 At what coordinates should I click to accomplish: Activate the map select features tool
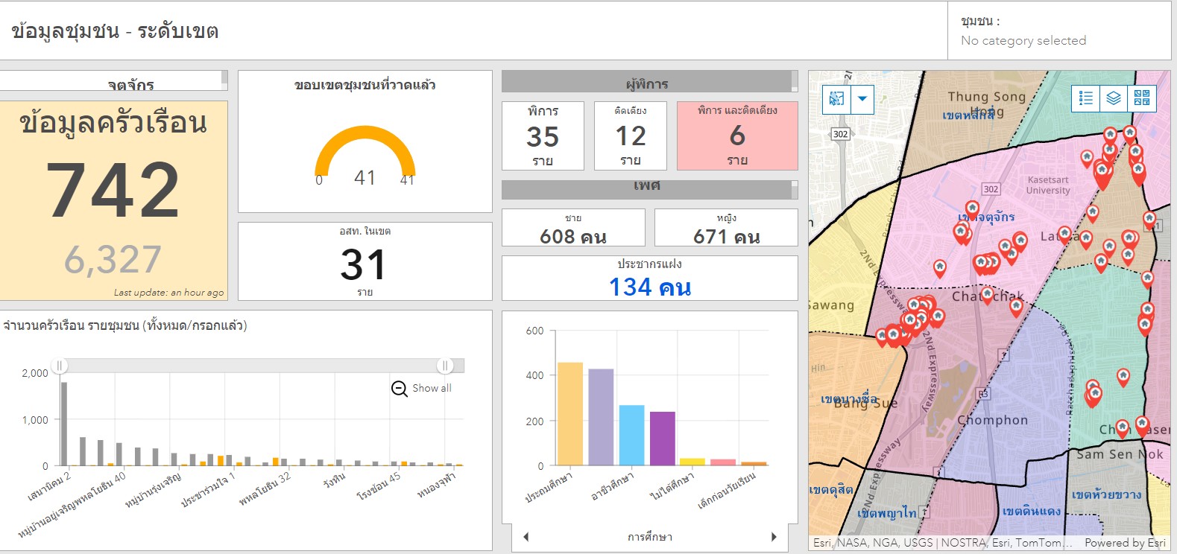836,99
